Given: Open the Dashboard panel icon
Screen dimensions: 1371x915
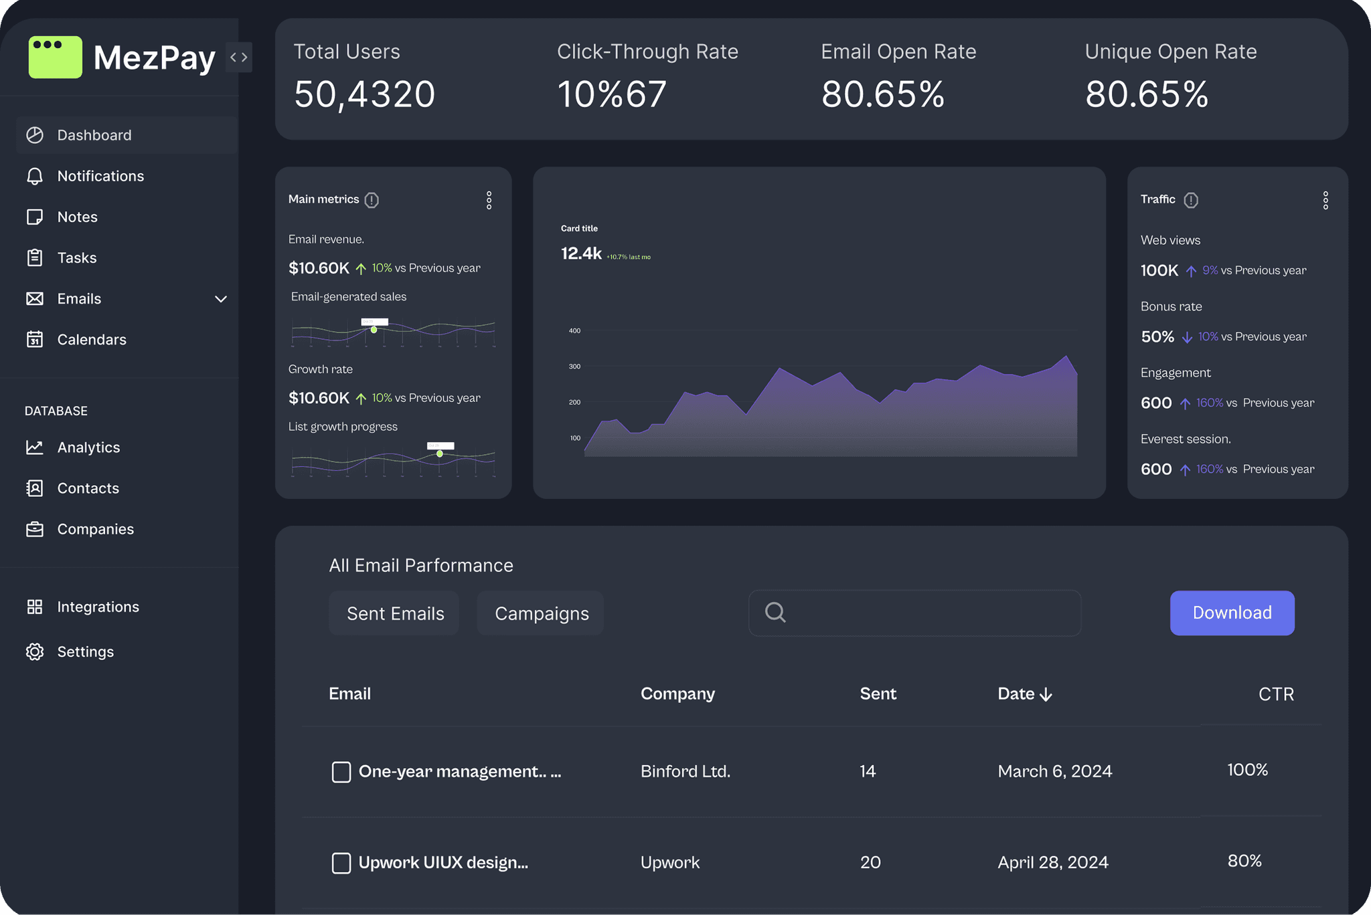Looking at the screenshot, I should pyautogui.click(x=35, y=135).
